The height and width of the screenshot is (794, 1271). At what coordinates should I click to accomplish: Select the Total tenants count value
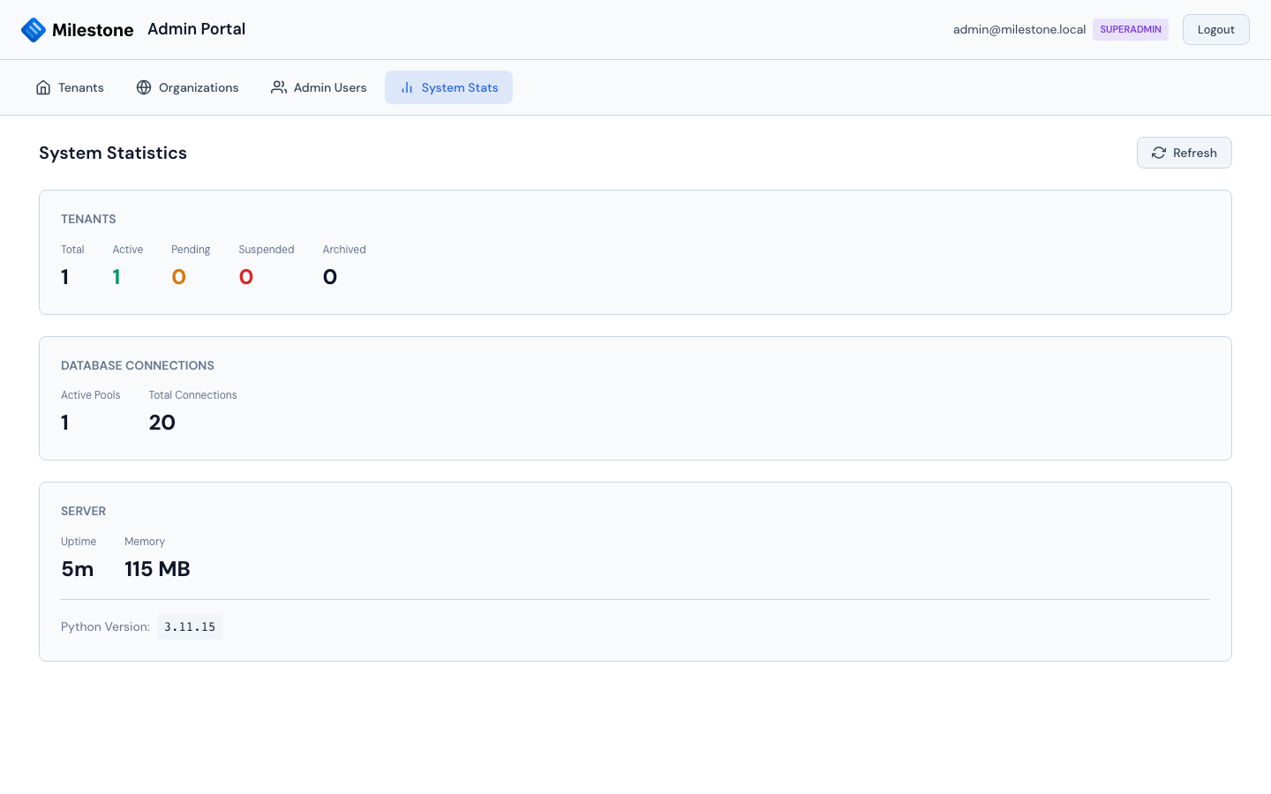point(64,277)
